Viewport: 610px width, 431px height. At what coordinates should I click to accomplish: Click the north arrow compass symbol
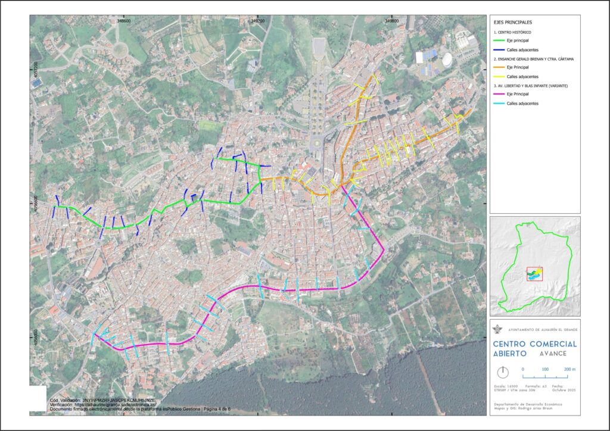(504, 372)
